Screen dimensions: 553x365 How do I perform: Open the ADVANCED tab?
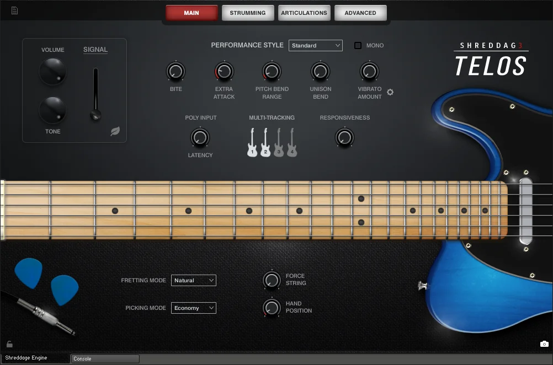360,13
